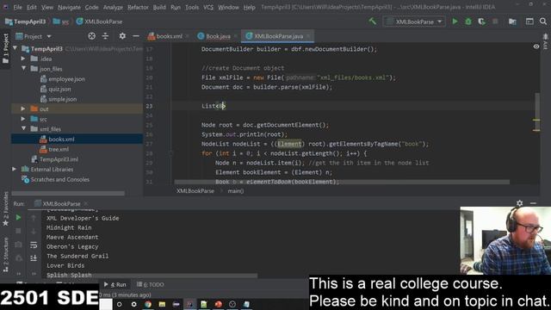Switch to books.xml editor tab
This screenshot has height=310, width=551.
pyautogui.click(x=169, y=36)
